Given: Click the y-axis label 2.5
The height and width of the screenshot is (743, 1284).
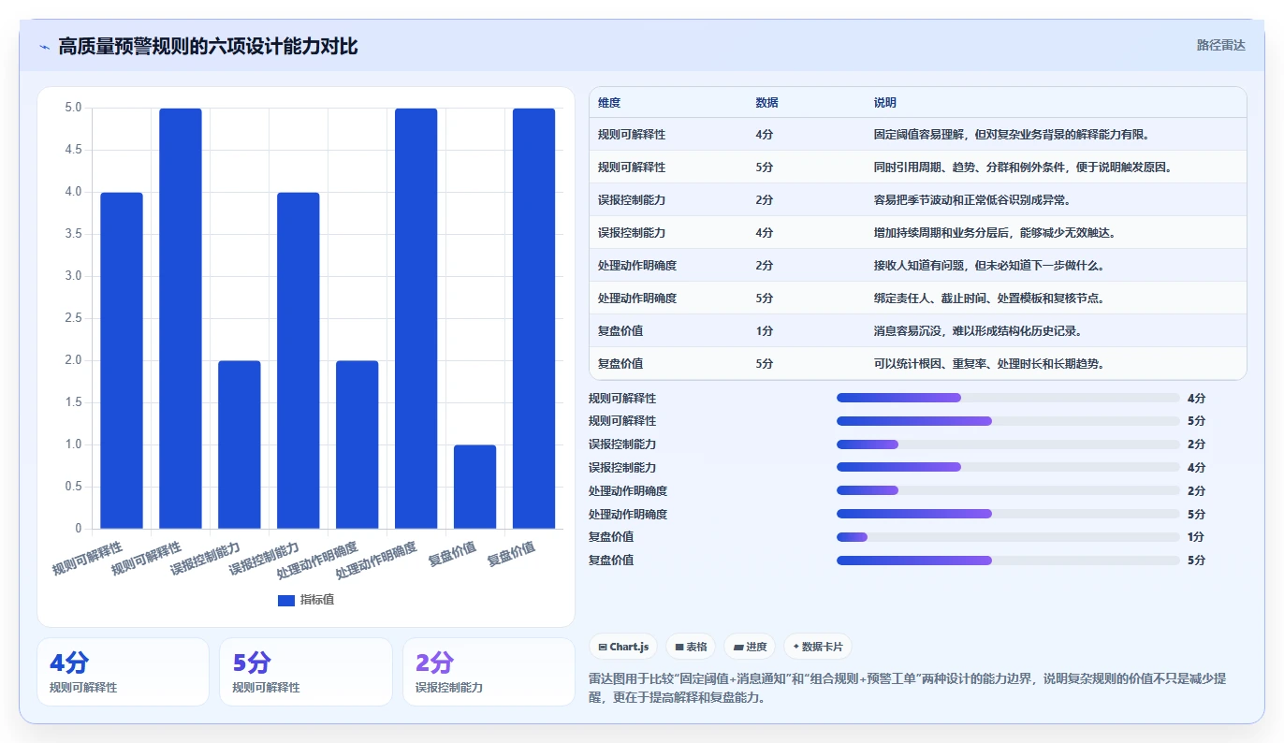Looking at the screenshot, I should tap(73, 318).
